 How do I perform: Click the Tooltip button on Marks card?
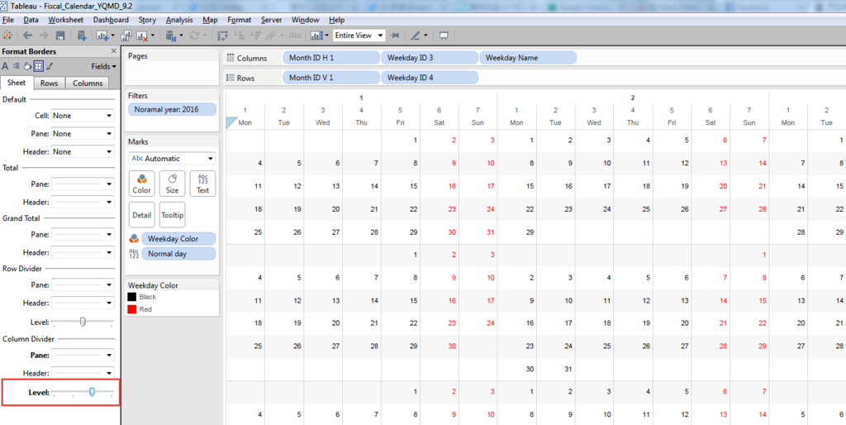[172, 215]
